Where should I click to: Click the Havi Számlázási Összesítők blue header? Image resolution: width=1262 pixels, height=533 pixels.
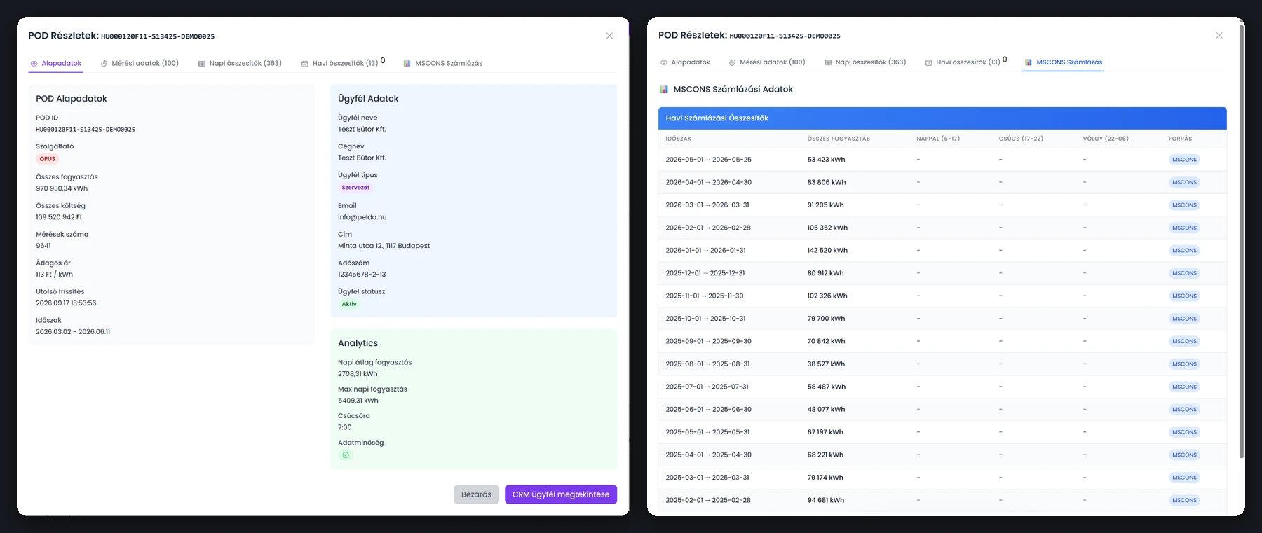[942, 118]
